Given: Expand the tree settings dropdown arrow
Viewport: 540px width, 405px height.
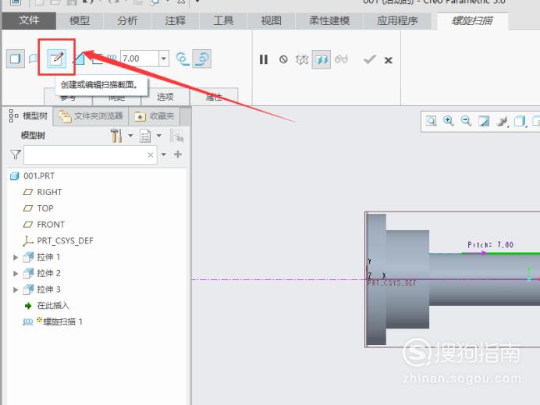Looking at the screenshot, I should tap(130, 136).
